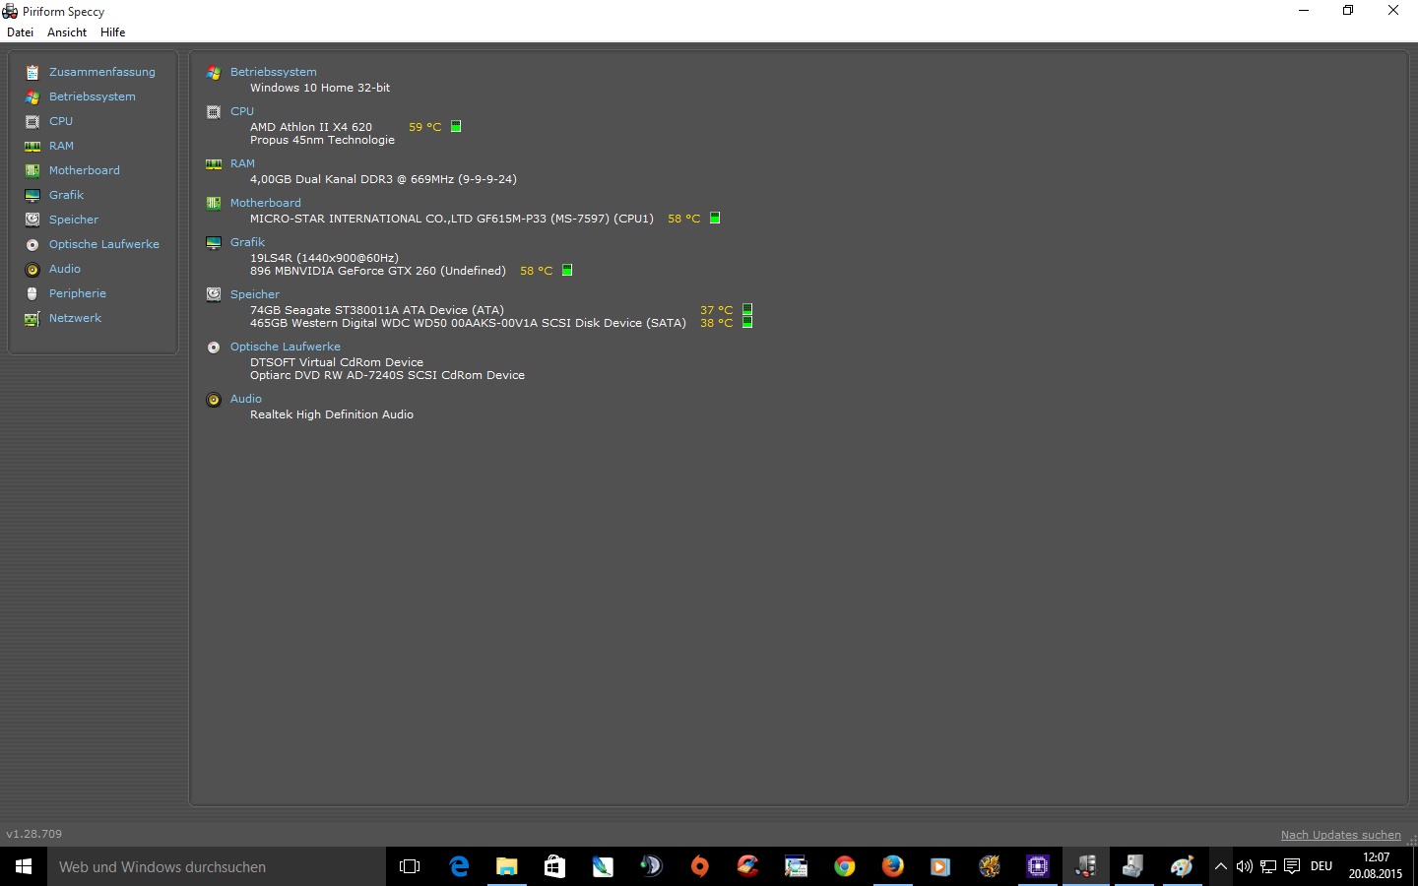Open Zusammenfassung in the sidebar

(x=102, y=72)
